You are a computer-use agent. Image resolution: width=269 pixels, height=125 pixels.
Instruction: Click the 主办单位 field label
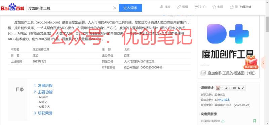pos(108,55)
